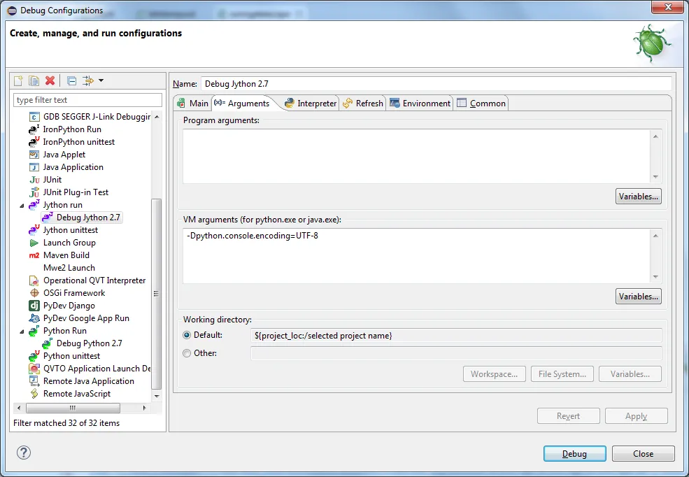Create a new launch configuration
The width and height of the screenshot is (689, 477).
point(18,80)
